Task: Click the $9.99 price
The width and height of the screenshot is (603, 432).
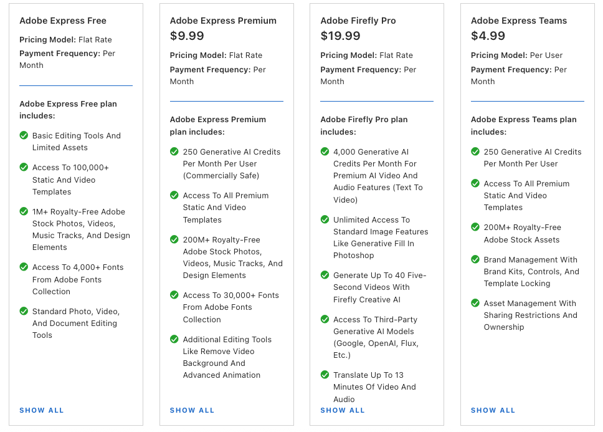Action: [187, 36]
